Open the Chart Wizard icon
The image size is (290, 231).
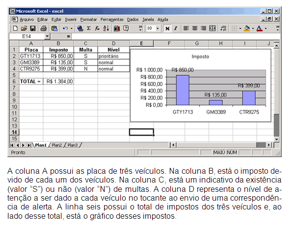click(x=117, y=28)
